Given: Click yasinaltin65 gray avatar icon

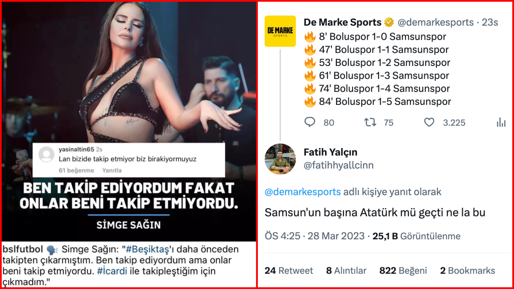Looking at the screenshot, I should click(x=46, y=155).
